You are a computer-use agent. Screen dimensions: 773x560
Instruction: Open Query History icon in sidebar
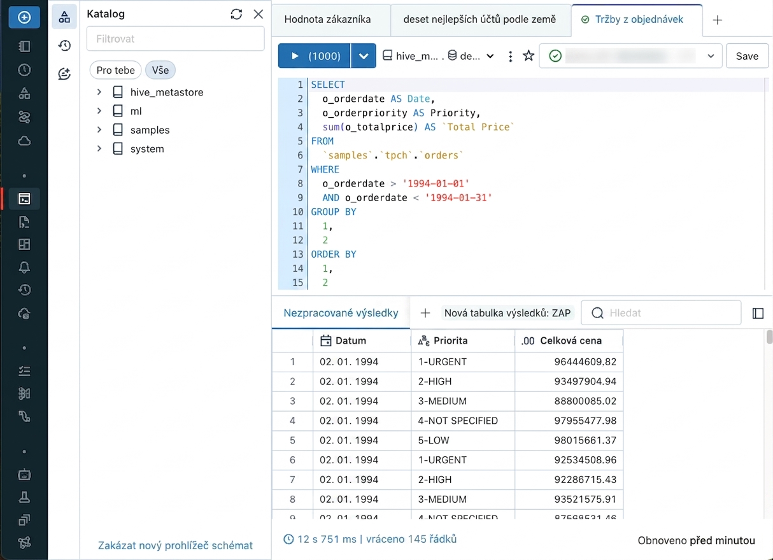[x=24, y=290]
